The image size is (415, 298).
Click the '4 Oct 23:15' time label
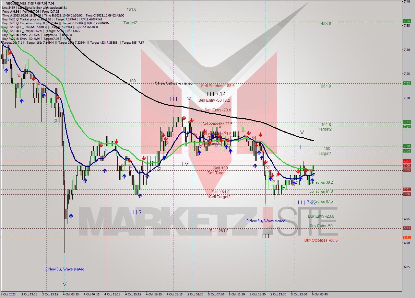point(174,294)
